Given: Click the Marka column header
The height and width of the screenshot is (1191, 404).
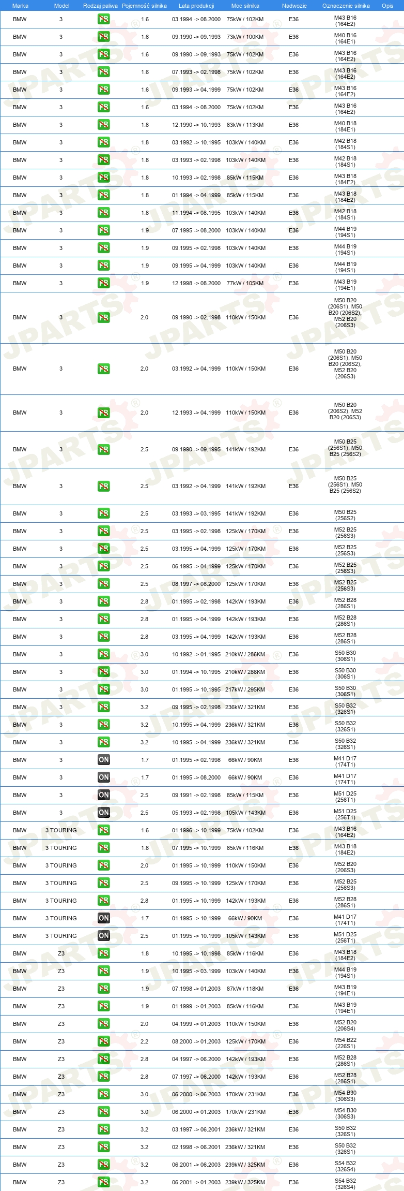Looking at the screenshot, I should [x=20, y=6].
